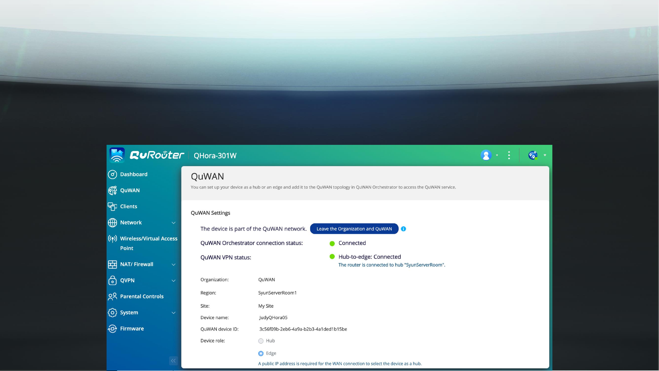
Task: Click Leave the Organization and QuWAN button
Action: point(354,229)
